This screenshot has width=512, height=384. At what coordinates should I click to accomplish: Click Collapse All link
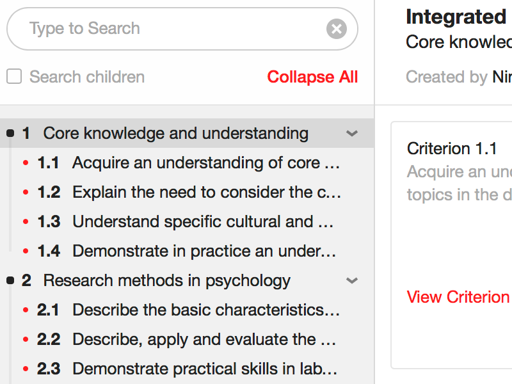click(x=312, y=77)
